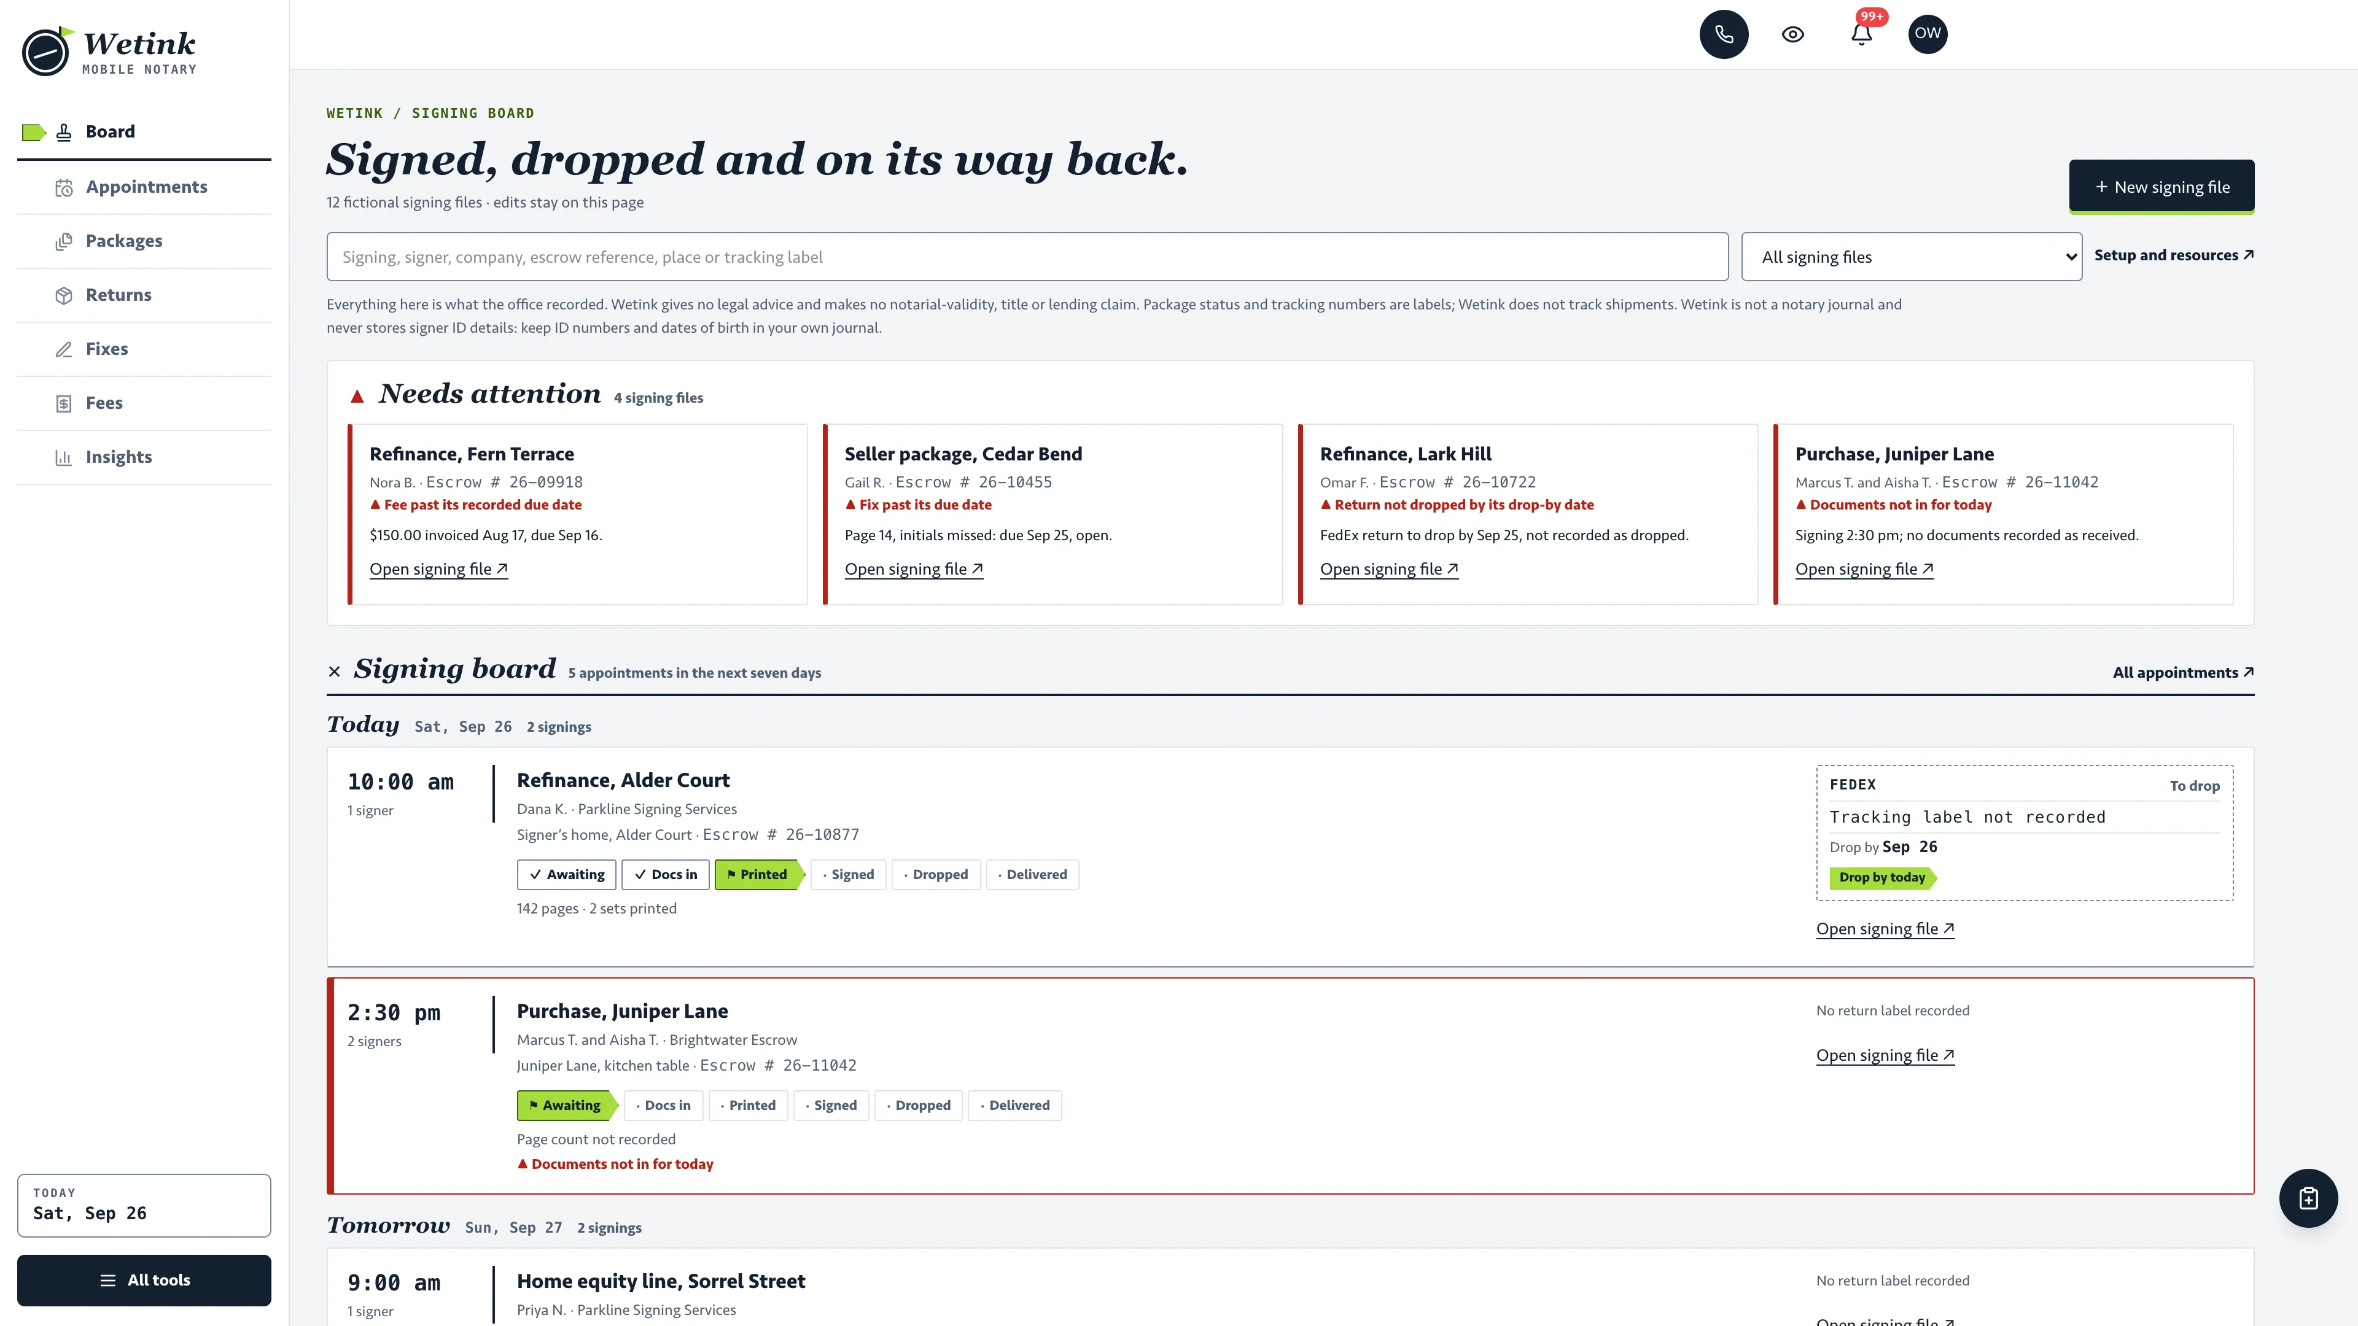Open signing file for Seller package, Cedar Bend
2358x1326 pixels.
[914, 569]
